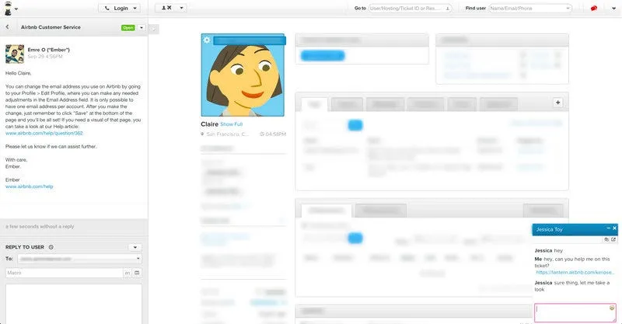Viewport: 622px width, 324px height.
Task: Open emoji picker in chat input
Action: (612, 308)
